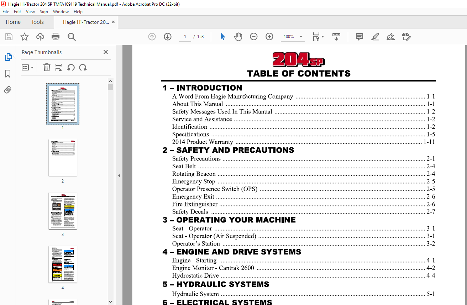The image size is (467, 305).
Task: Open the View menu
Action: point(30,12)
